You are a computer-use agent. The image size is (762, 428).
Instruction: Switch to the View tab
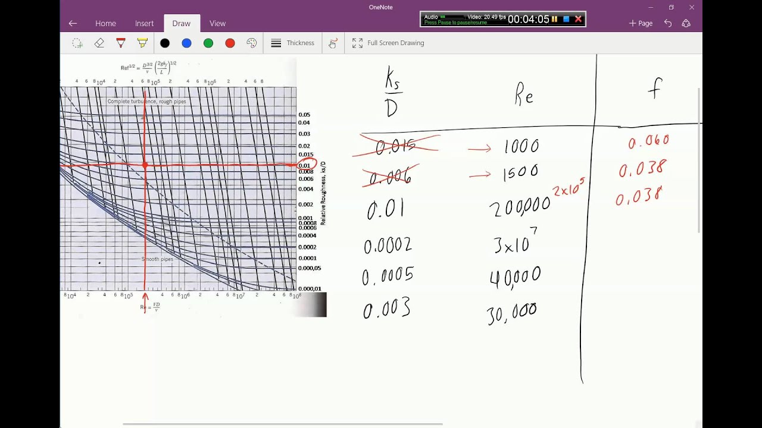pyautogui.click(x=217, y=23)
